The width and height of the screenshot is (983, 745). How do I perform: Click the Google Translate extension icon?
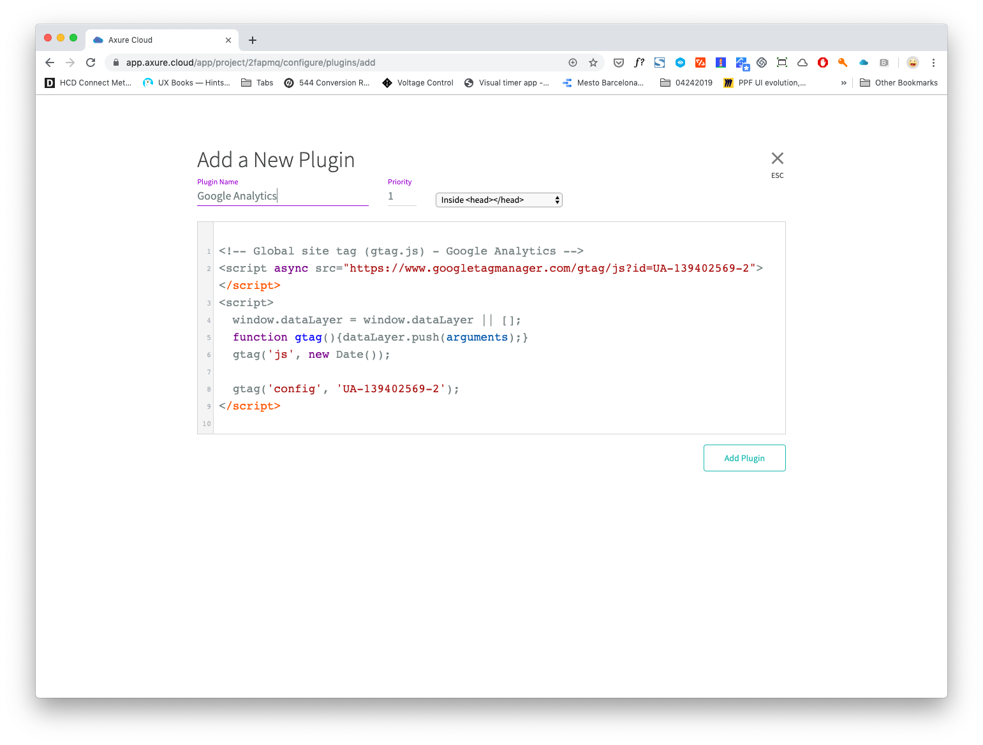coord(741,63)
